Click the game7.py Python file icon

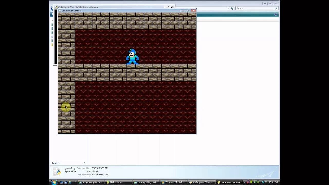click(57, 172)
